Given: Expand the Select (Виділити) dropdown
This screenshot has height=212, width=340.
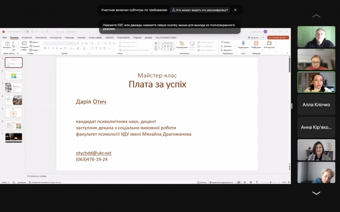Looking at the screenshot, I should tap(227, 50).
